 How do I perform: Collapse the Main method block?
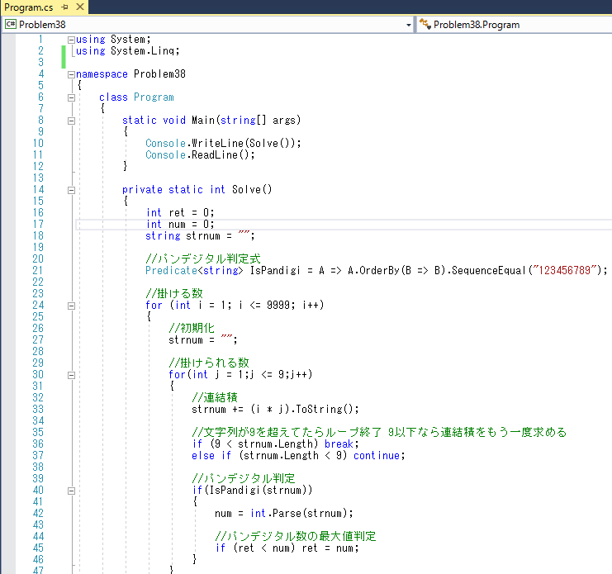71,121
